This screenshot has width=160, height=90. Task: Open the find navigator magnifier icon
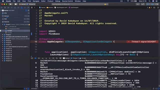pos(12,7)
